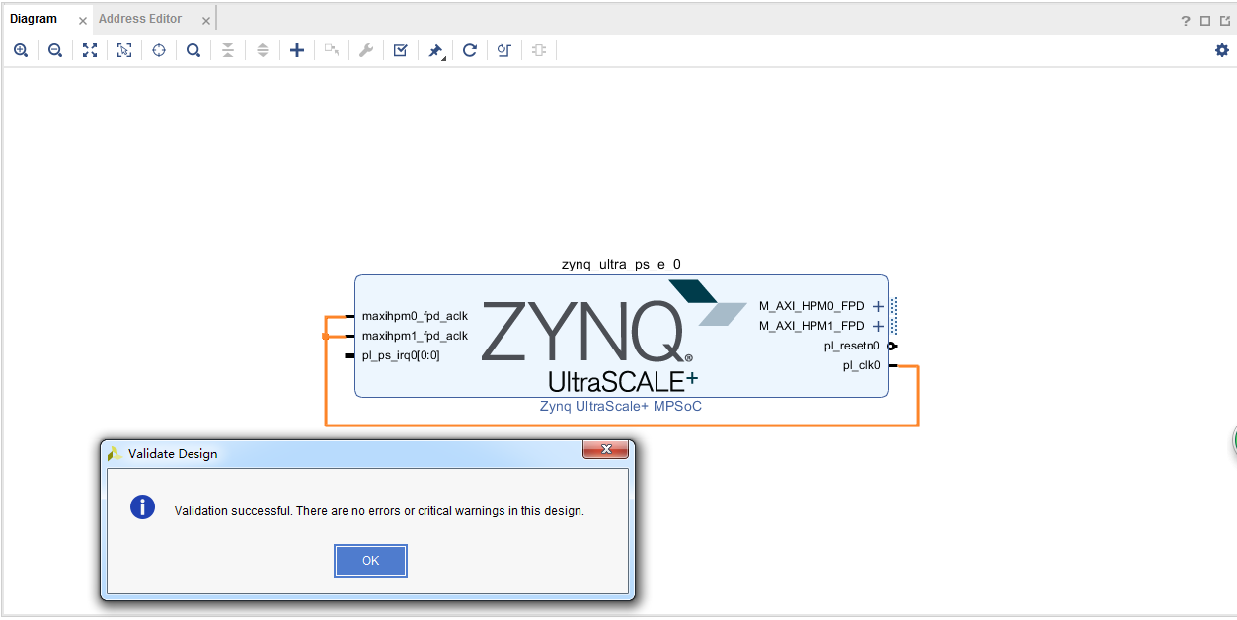Click the Zoom Out toolbar icon

[55, 50]
